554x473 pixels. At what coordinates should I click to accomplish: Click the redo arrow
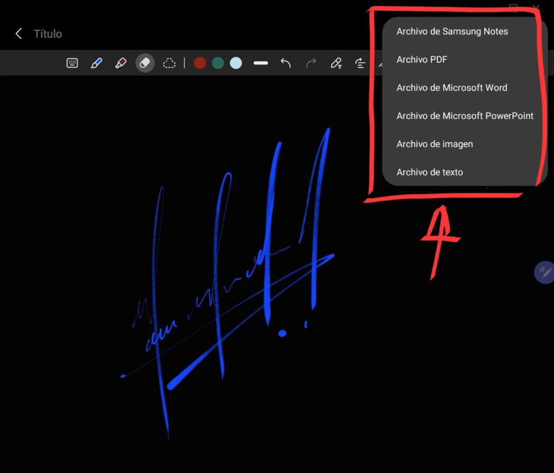coord(311,63)
